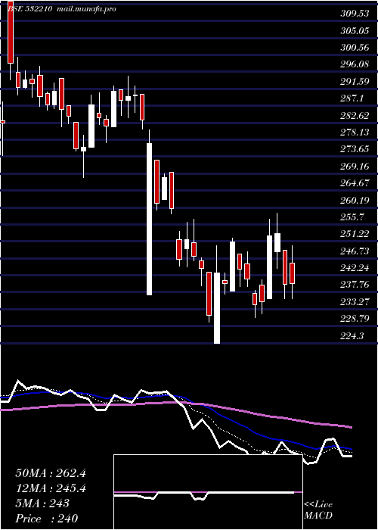Click the 278.13 price label
This screenshot has width=378, height=530.
click(355, 132)
